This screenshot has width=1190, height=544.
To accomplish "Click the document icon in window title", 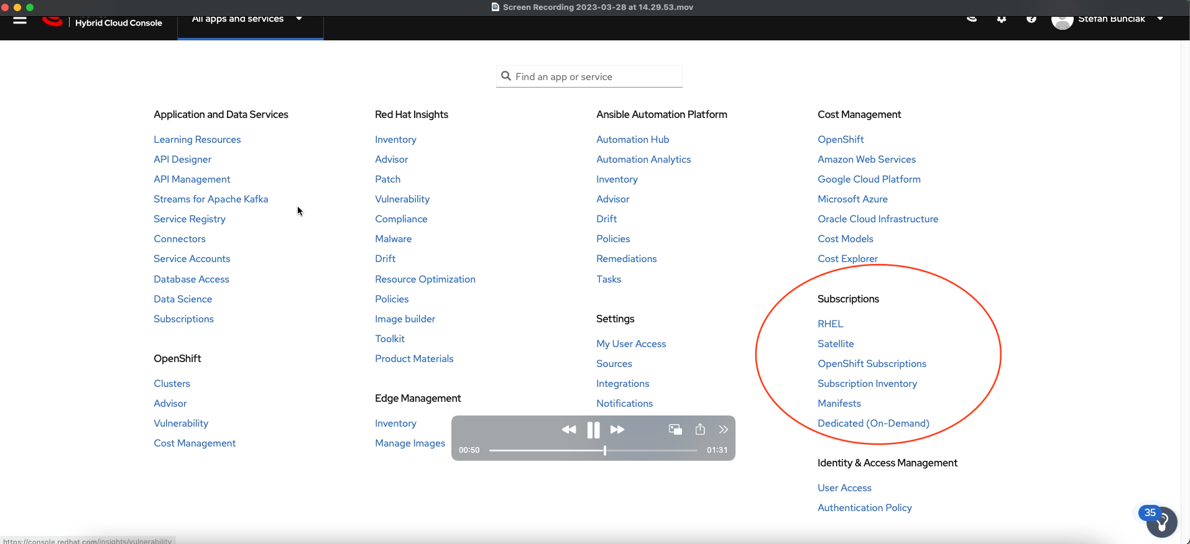I will pyautogui.click(x=496, y=7).
